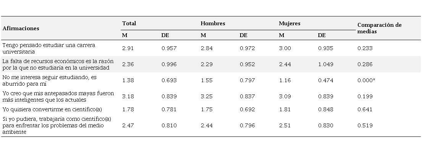Select the "Total" group header
This screenshot has height=164, width=422.
coord(129,23)
